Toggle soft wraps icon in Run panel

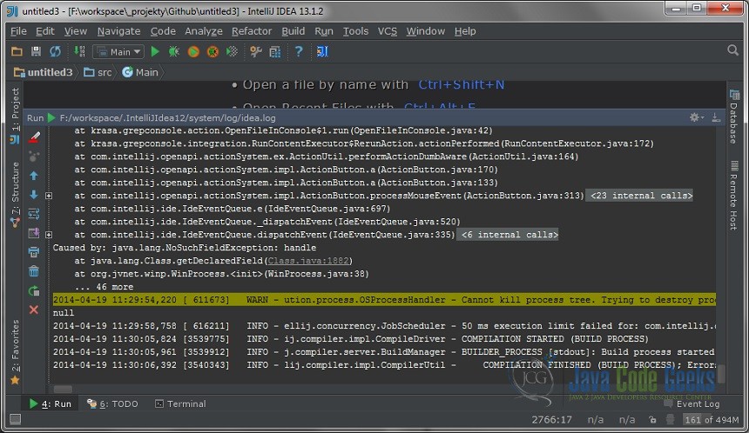tap(34, 214)
